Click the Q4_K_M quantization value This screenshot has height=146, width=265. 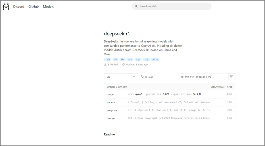coord(197,94)
